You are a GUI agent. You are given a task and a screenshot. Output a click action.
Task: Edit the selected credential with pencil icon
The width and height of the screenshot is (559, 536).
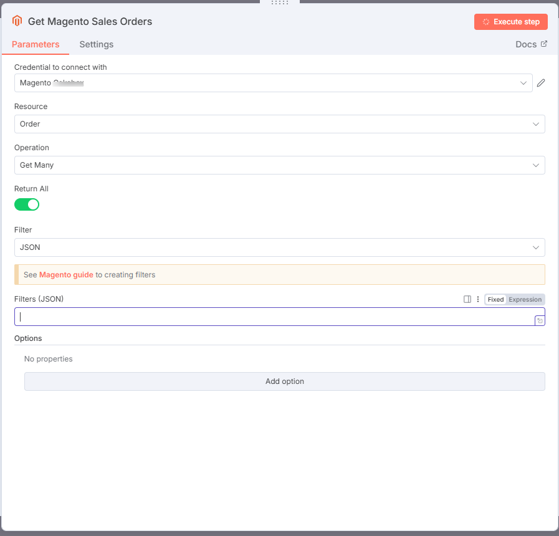541,83
